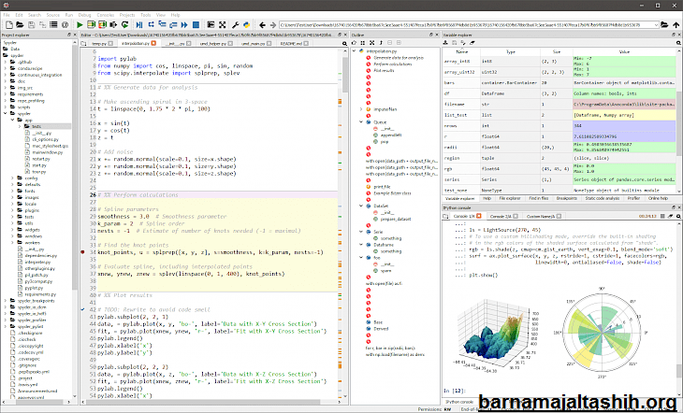Screen dimensions: 683x413
Task: Collapse the Queue class in Outline
Action: [x=361, y=122]
